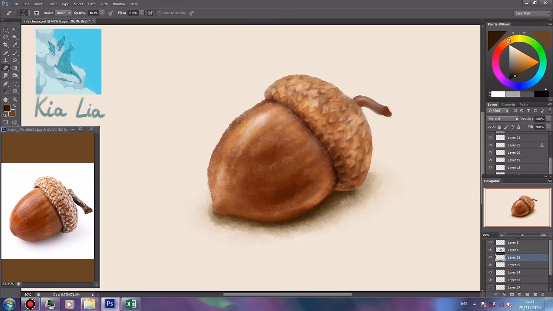Open Excel from the Windows taskbar
The width and height of the screenshot is (553, 311).
[130, 304]
